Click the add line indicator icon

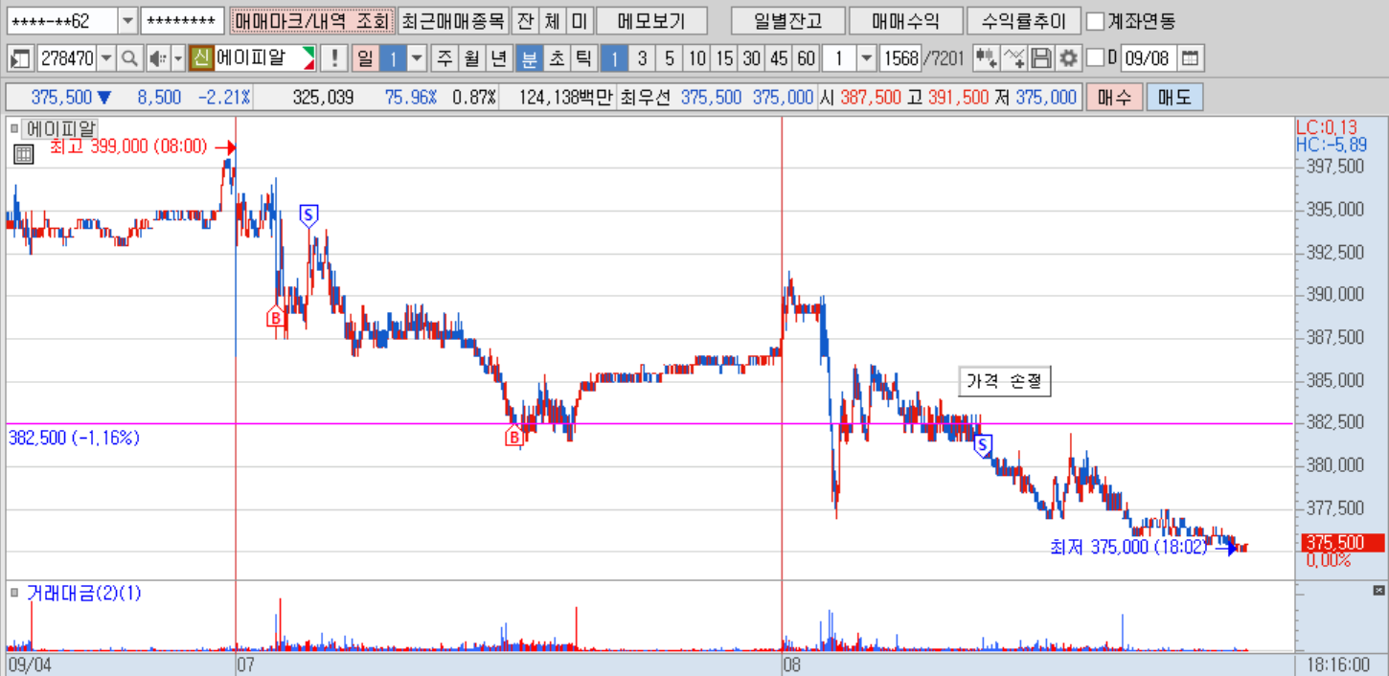[x=1013, y=58]
